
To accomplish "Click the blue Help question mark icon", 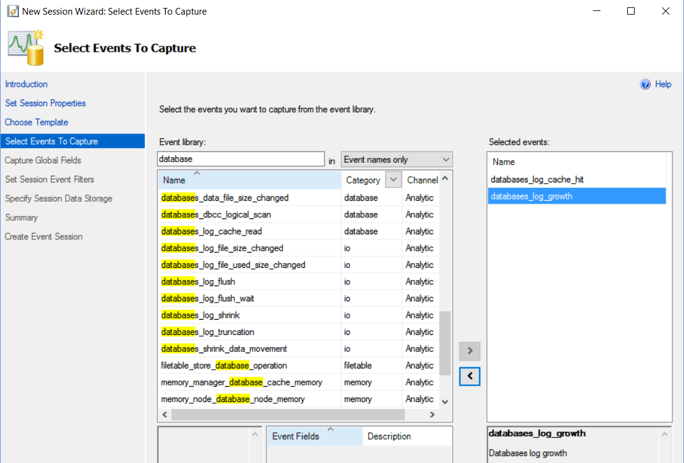I will pyautogui.click(x=645, y=85).
